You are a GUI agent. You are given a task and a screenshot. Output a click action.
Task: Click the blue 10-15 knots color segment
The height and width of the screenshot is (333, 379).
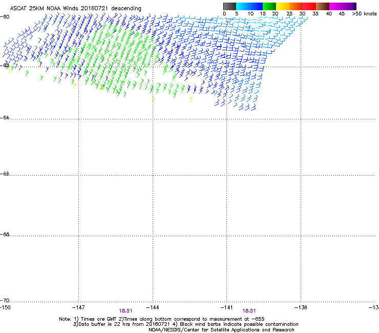[256, 6]
